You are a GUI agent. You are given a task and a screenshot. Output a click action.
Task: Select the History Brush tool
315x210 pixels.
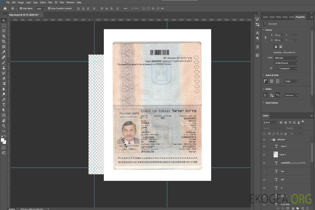pyautogui.click(x=3, y=73)
